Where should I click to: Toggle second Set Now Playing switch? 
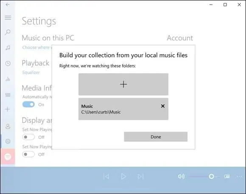(x=28, y=154)
